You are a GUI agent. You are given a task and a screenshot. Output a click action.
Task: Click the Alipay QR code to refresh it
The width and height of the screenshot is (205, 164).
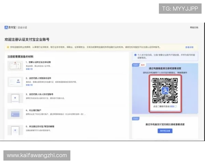click(x=165, y=91)
